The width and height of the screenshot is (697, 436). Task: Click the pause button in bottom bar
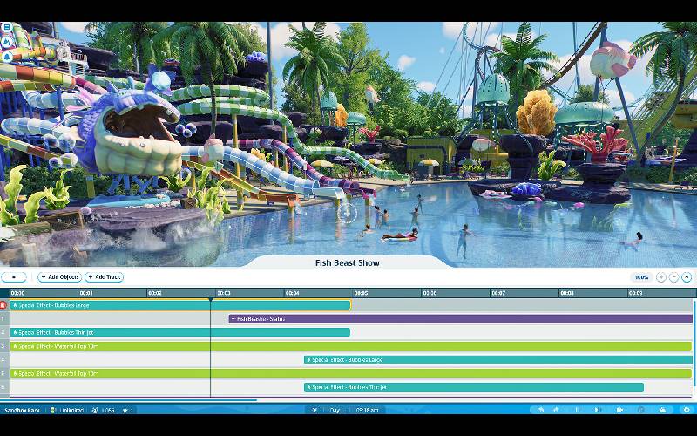(x=577, y=410)
